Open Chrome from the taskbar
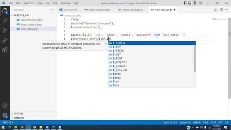Screen dimensions: 231x130 [22, 127]
